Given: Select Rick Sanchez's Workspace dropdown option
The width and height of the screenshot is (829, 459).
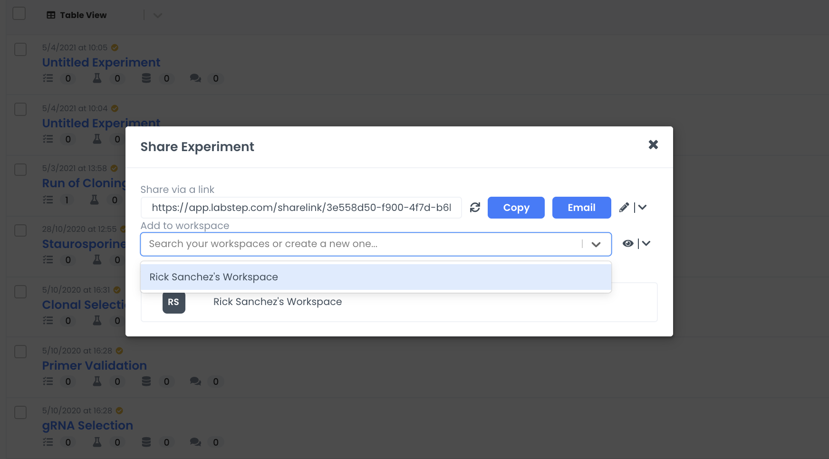Looking at the screenshot, I should click(376, 277).
